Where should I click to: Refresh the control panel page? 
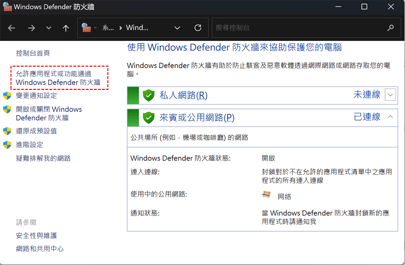[x=198, y=28]
